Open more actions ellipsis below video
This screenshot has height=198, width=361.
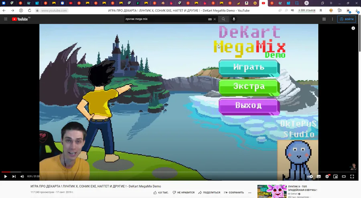tap(250, 192)
